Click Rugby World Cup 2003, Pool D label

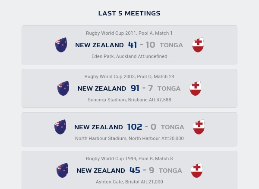tap(129, 76)
